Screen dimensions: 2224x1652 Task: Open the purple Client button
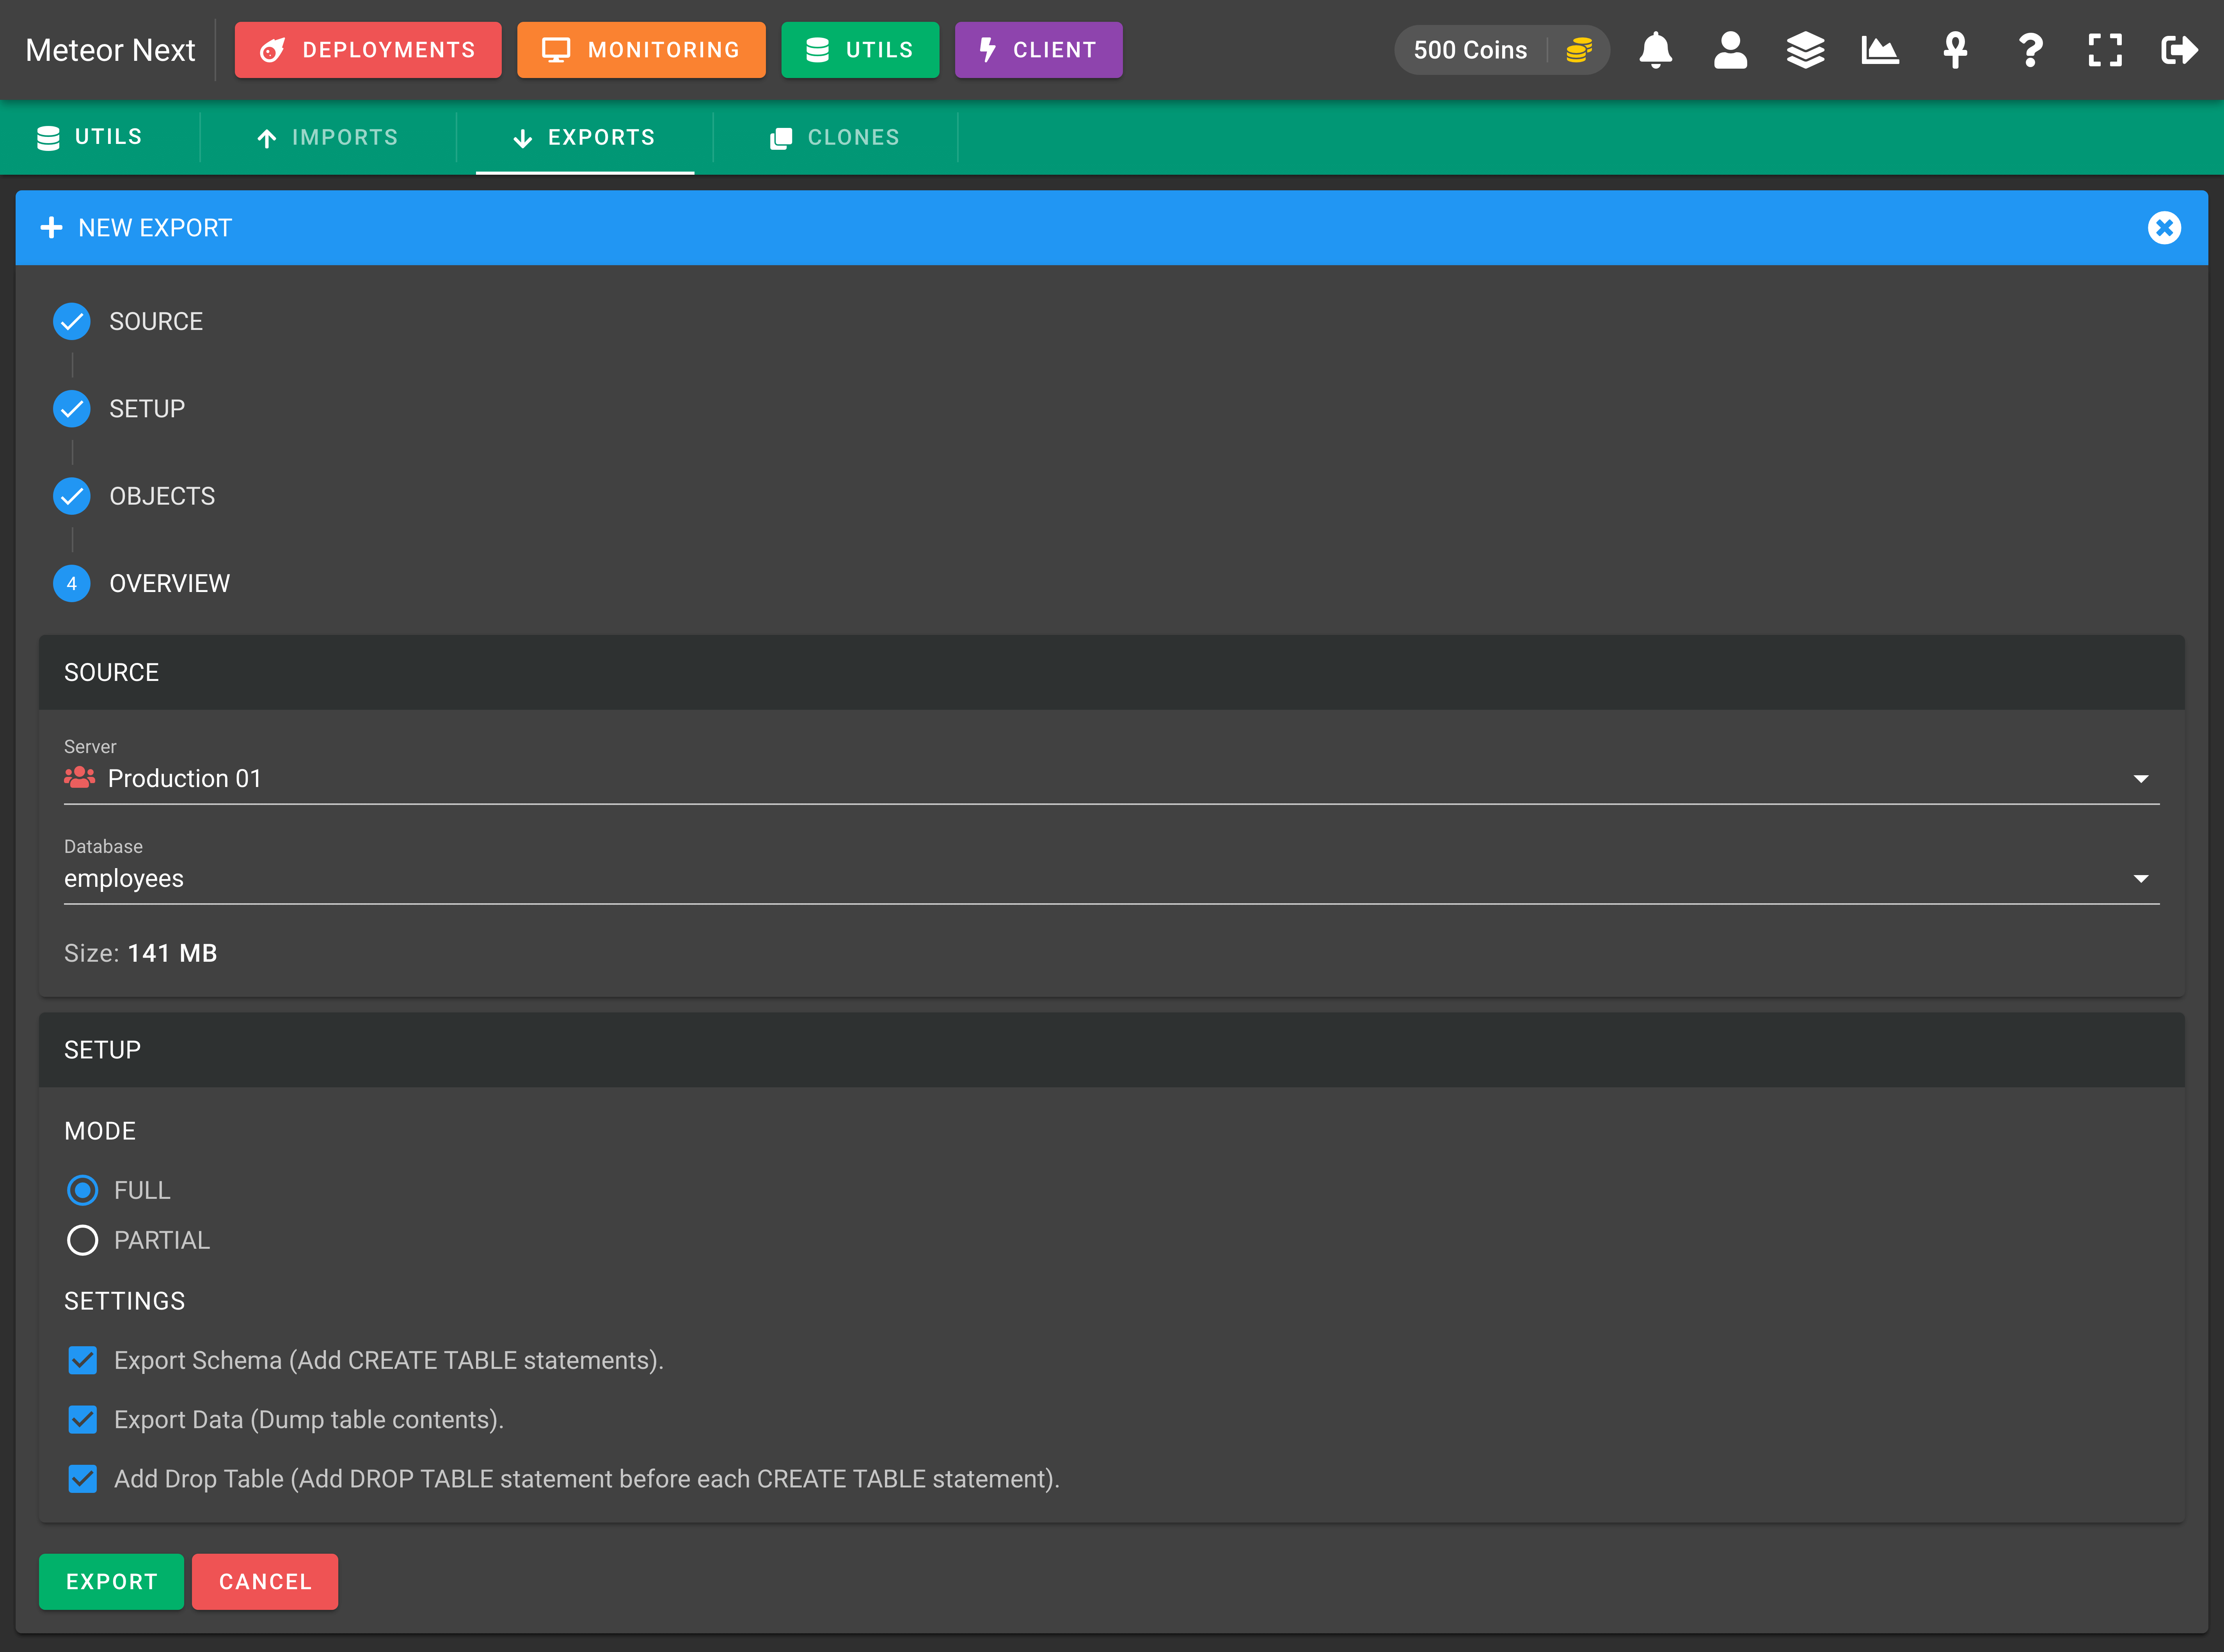point(1039,50)
